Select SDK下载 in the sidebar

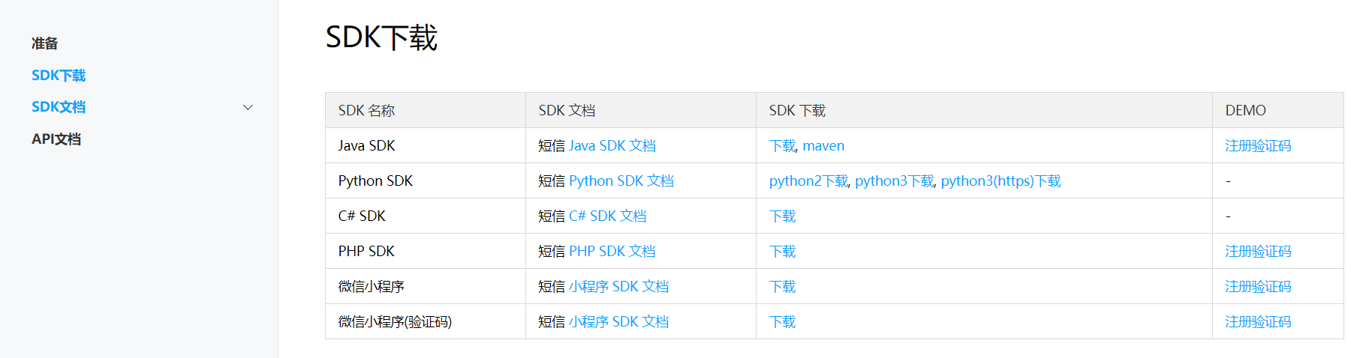pyautogui.click(x=59, y=76)
